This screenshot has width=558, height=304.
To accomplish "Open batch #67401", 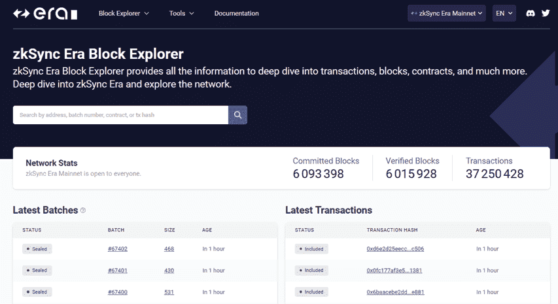I will pos(118,271).
